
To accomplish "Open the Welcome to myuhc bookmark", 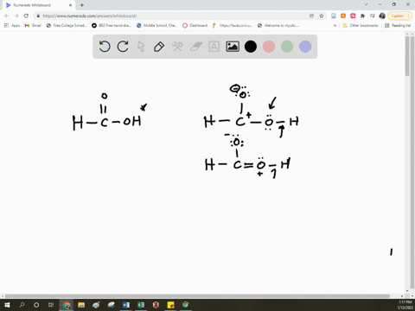I will [x=278, y=25].
